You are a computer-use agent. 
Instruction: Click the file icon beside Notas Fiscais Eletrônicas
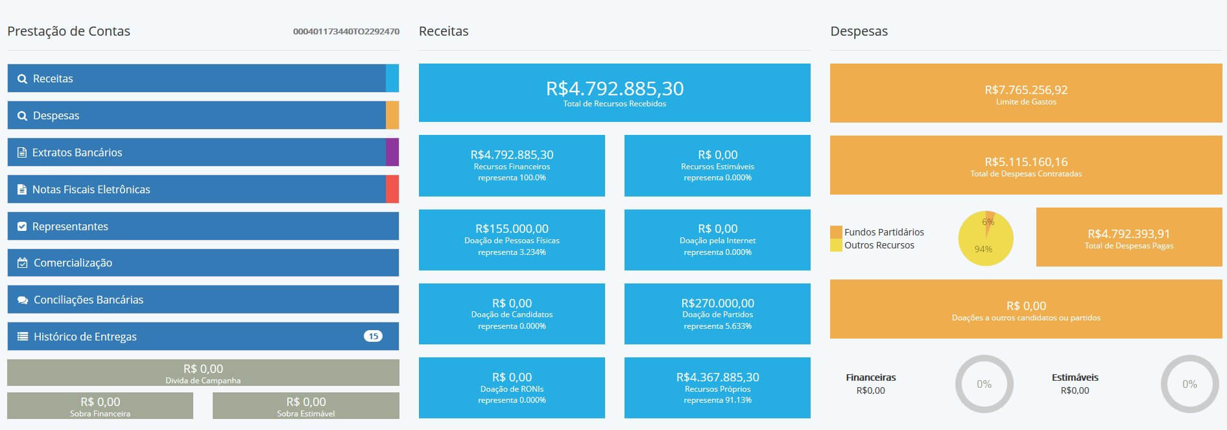click(x=22, y=189)
